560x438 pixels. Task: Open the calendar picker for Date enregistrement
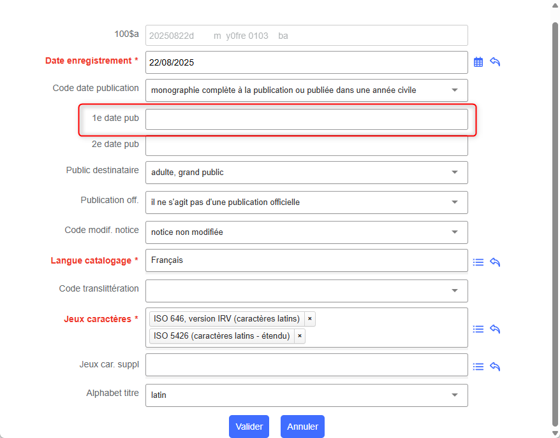point(478,62)
